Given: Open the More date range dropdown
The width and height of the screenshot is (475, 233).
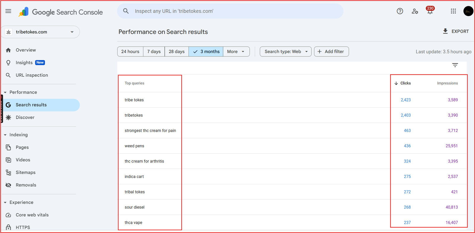Looking at the screenshot, I should click(x=236, y=51).
